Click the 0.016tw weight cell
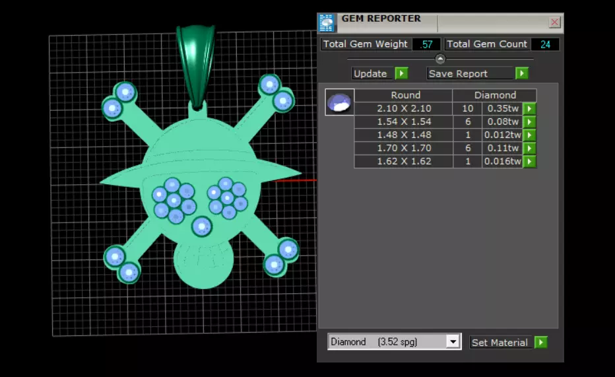The height and width of the screenshot is (377, 615). [x=502, y=162]
